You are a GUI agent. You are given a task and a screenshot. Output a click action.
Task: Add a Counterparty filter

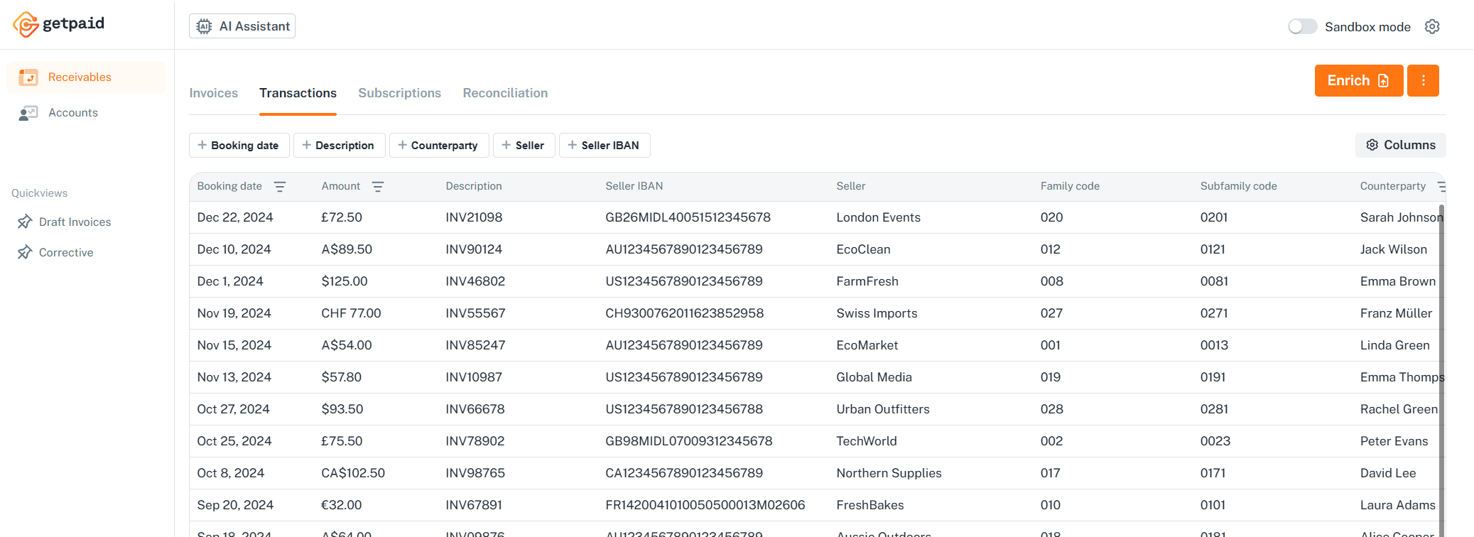[438, 145]
